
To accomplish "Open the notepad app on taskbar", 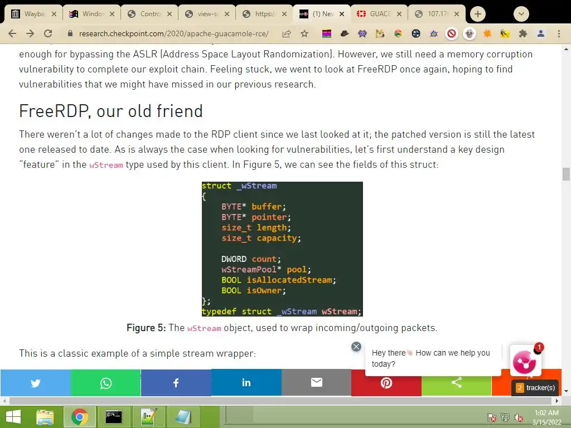I will pyautogui.click(x=183, y=417).
